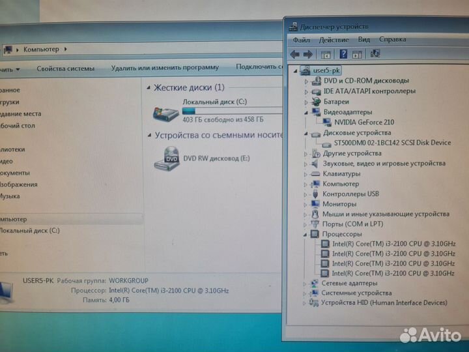Collapse the Видеоадаптеры category

click(306, 113)
